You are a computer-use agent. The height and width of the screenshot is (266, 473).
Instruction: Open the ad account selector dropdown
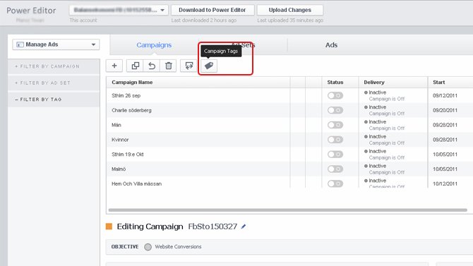pos(119,10)
